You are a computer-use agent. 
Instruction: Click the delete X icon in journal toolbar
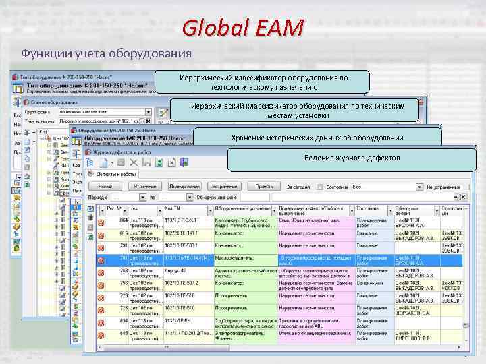pyautogui.click(x=134, y=162)
